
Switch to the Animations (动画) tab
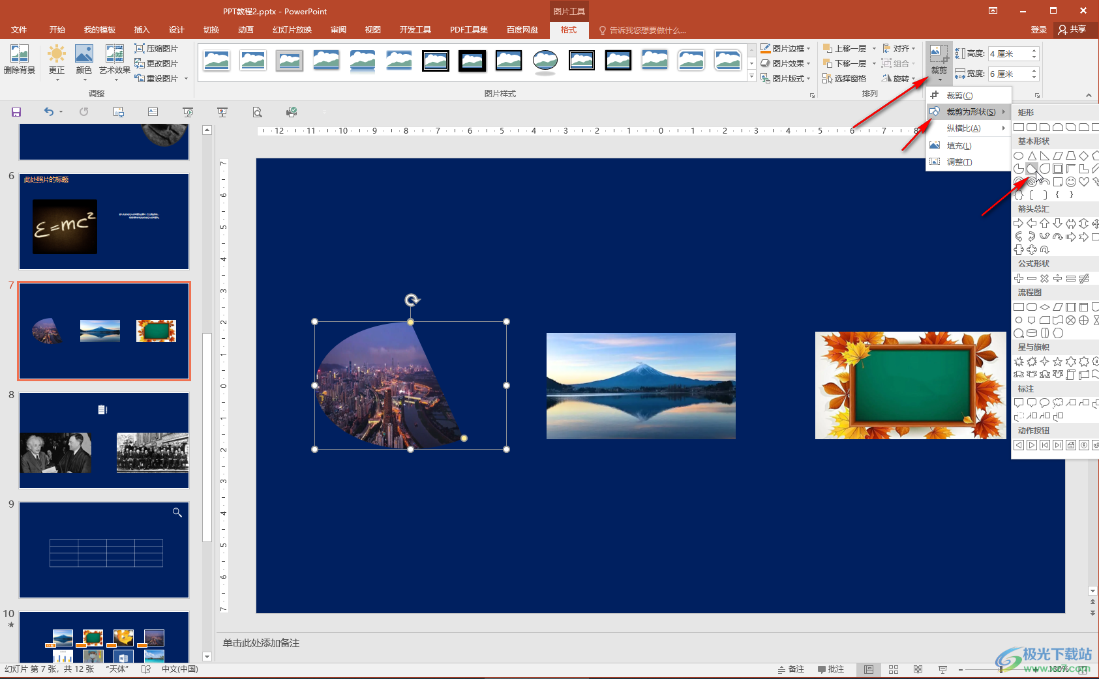point(245,30)
